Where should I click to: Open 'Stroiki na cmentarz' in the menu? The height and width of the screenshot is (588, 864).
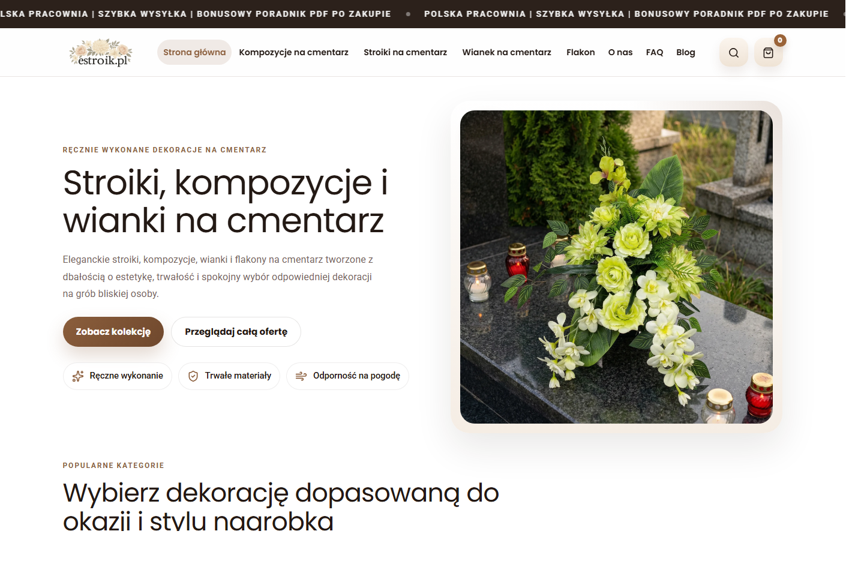(405, 52)
